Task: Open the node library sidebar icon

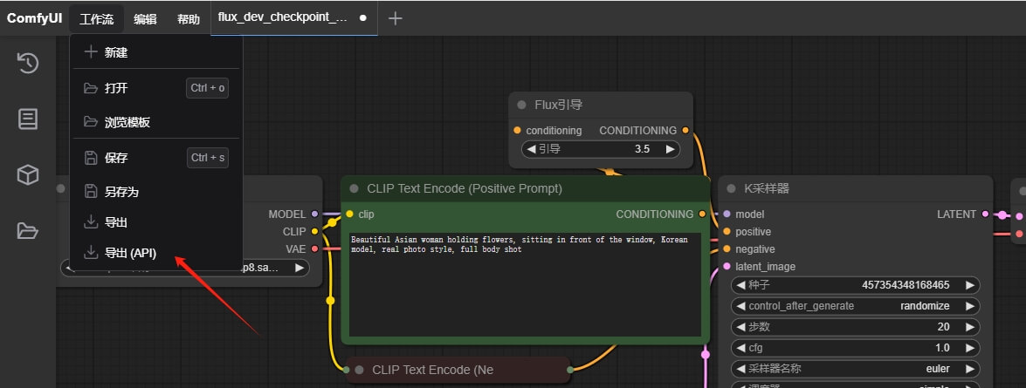Action: pos(28,119)
